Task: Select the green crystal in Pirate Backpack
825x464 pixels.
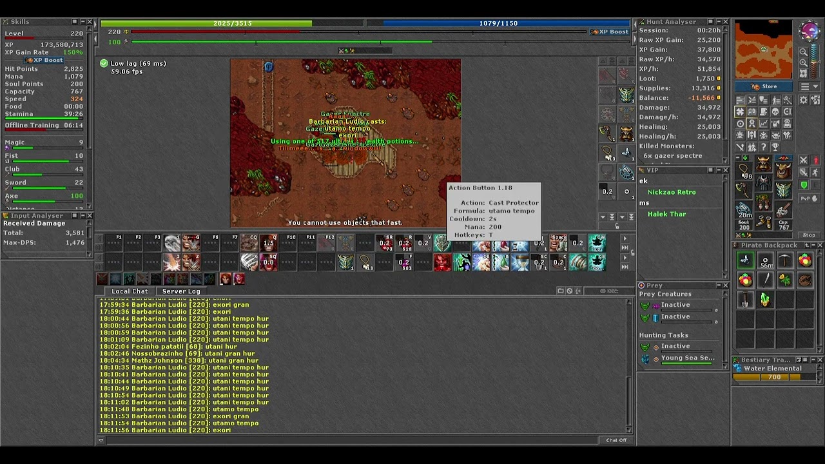Action: point(765,300)
